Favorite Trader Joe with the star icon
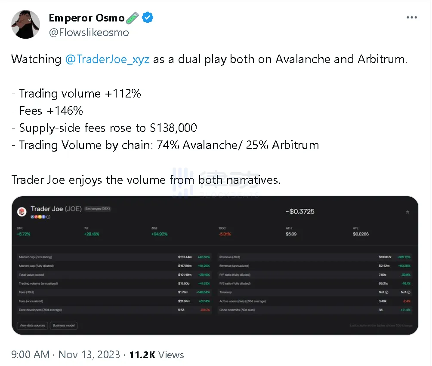The height and width of the screenshot is (366, 432). coord(407,212)
